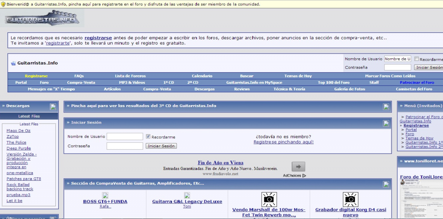Image resolution: width=443 pixels, height=219 pixels.
Task: Open camera thumbnail above Vendo Marshall listing
Action: tap(269, 199)
